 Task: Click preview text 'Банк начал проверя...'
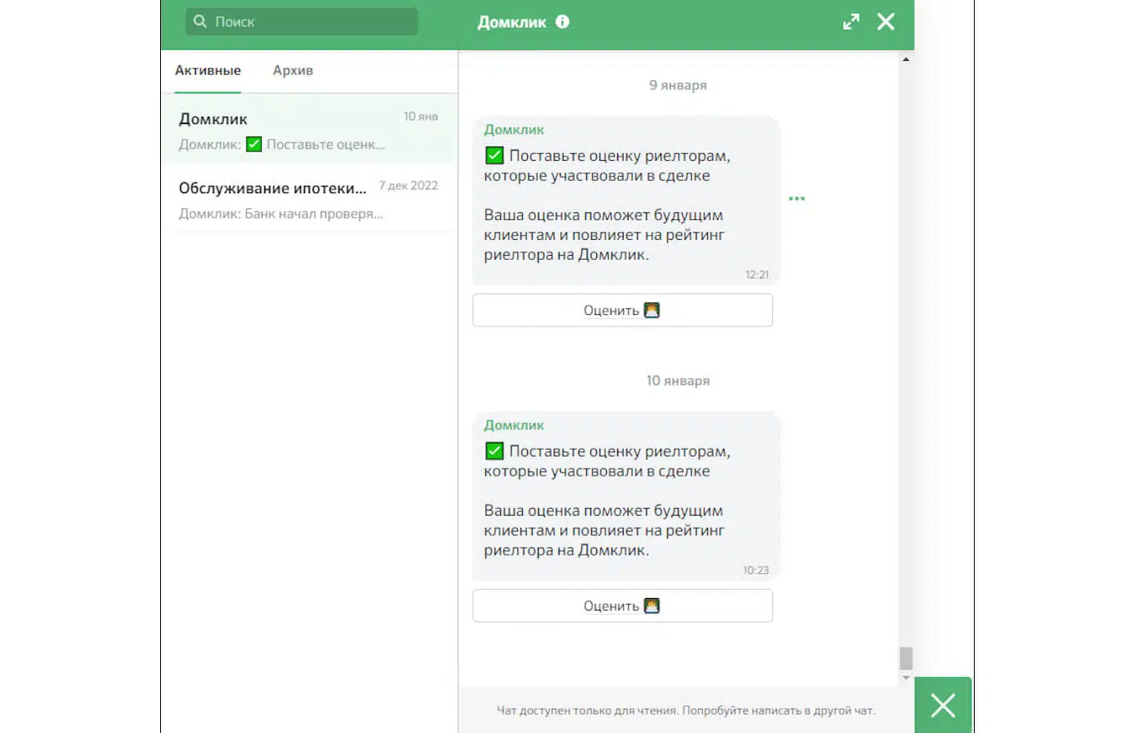tap(314, 214)
